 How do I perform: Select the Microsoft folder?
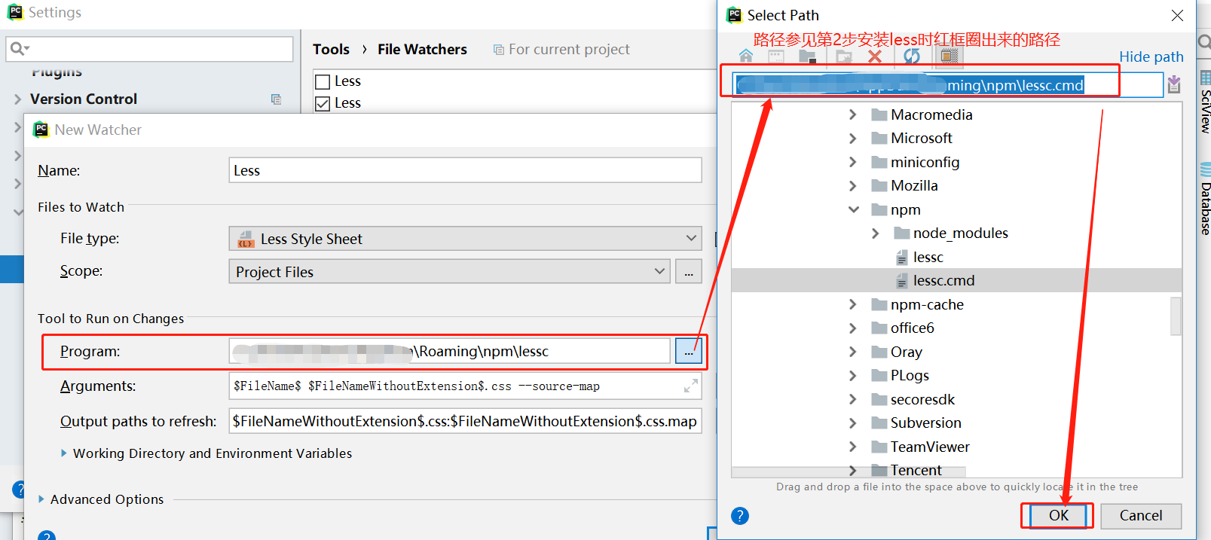point(922,138)
